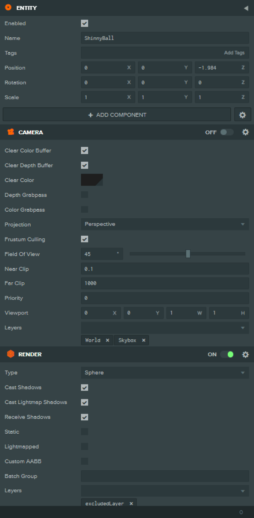This screenshot has height=518, width=254.
Task: Click the Field Of View number box
Action: [x=102, y=254]
